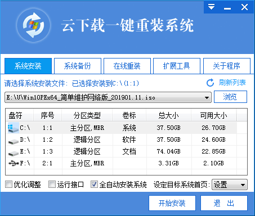
Task: Click the 已选择安装到C:\(1:1) status text
Action: (x=106, y=83)
